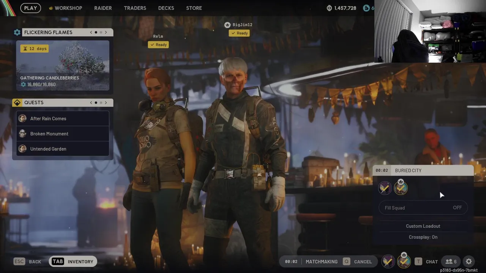This screenshot has width=486, height=273.
Task: Click the TAB key icon
Action: pos(58,262)
